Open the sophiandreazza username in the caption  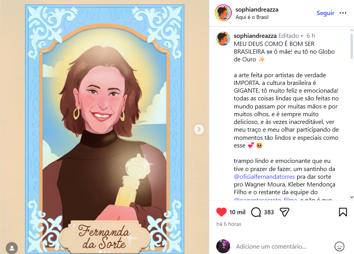pos(255,36)
